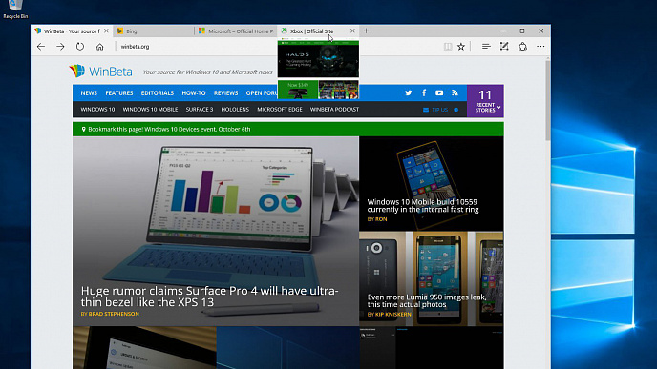Go back using the browser back arrow
The width and height of the screenshot is (657, 369).
click(41, 47)
